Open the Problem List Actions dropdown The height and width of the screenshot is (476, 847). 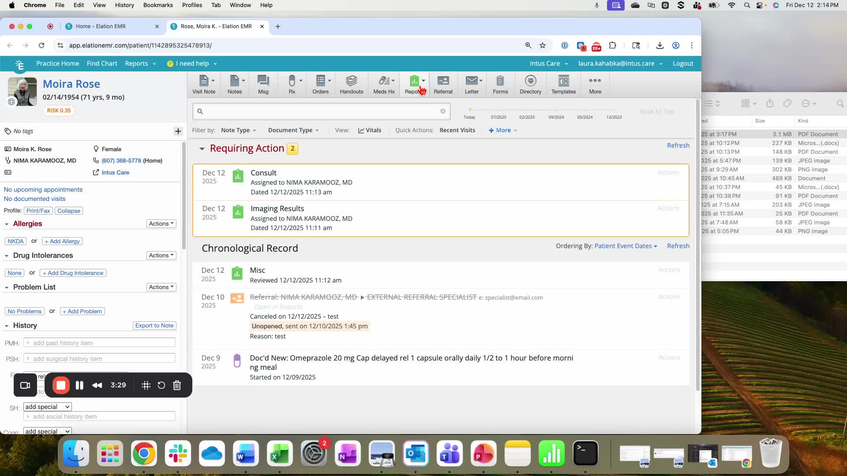click(x=161, y=287)
